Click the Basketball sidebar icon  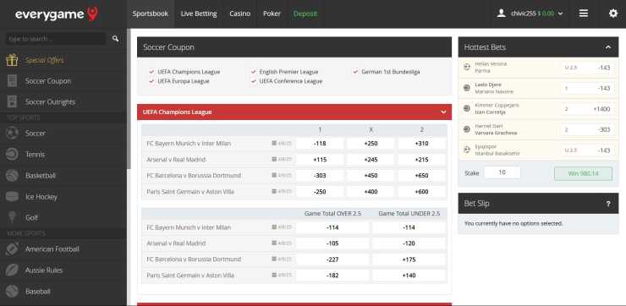[x=12, y=176]
